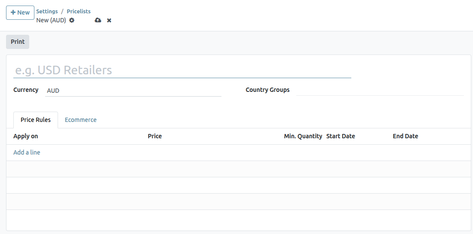Sort by the Min. Quantity column
The height and width of the screenshot is (234, 473).
[x=303, y=136]
